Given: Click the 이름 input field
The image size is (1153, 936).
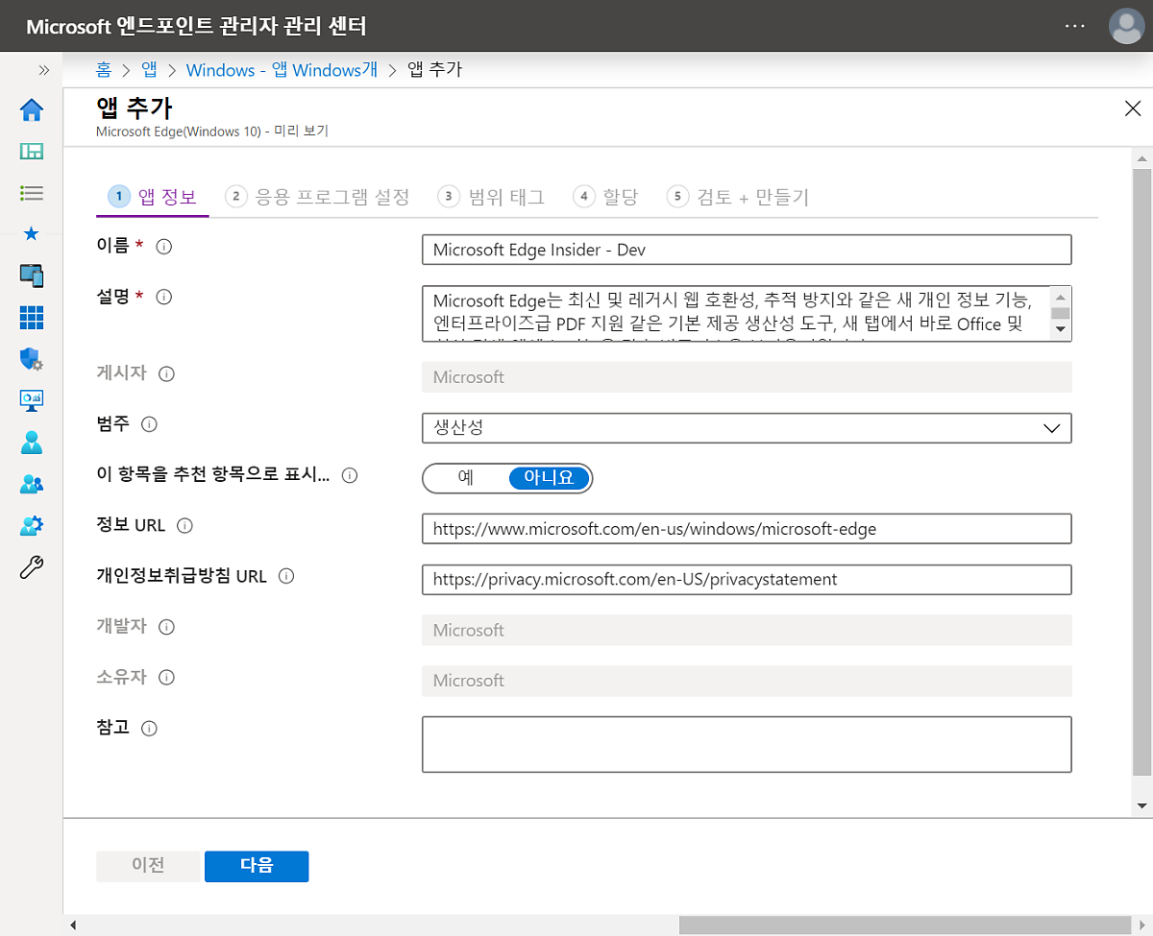Looking at the screenshot, I should 747,250.
